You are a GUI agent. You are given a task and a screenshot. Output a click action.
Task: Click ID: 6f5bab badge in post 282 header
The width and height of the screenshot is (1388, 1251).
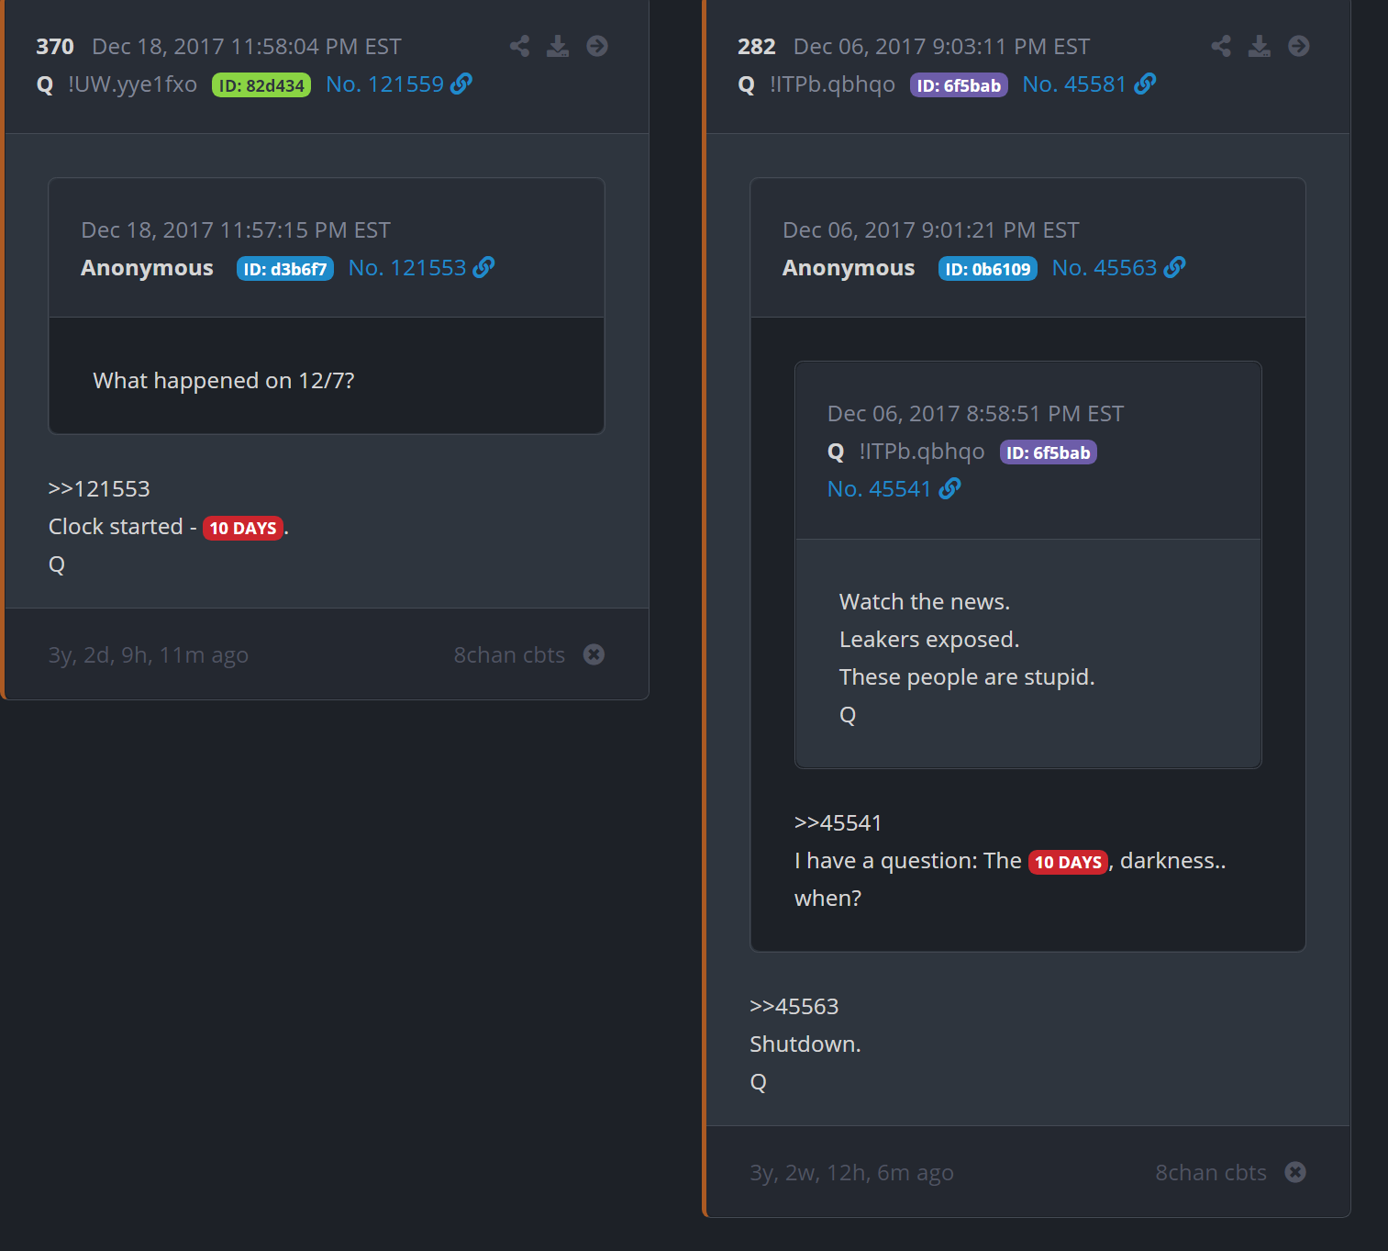coord(959,85)
